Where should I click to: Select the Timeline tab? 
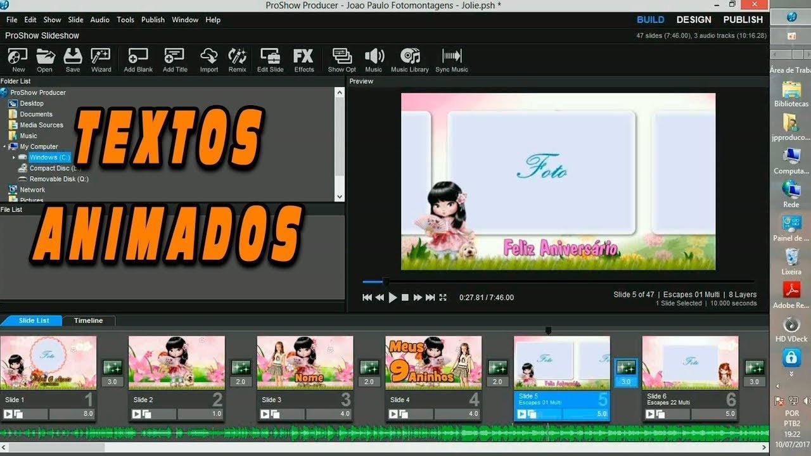click(89, 320)
